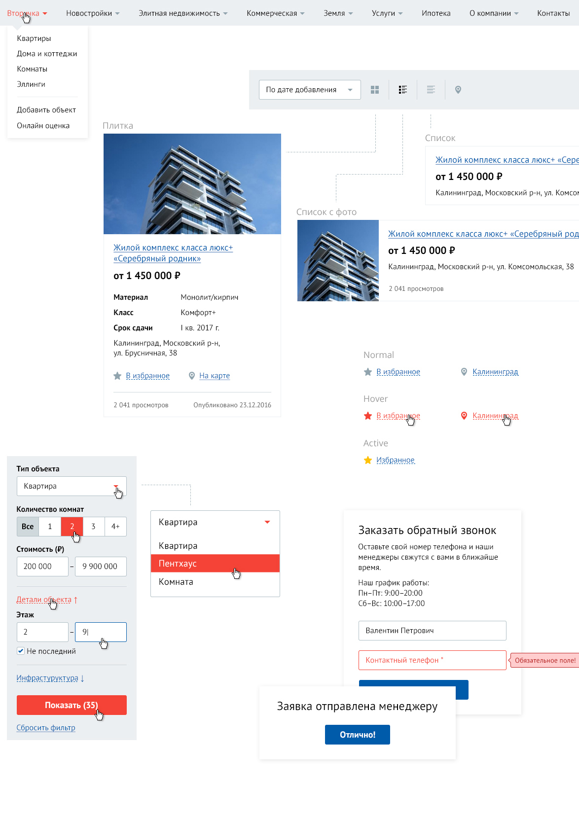Open Земля menu

coord(338,13)
